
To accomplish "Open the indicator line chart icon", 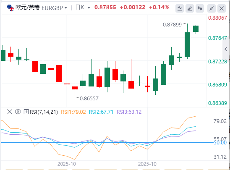I will pos(180,8).
